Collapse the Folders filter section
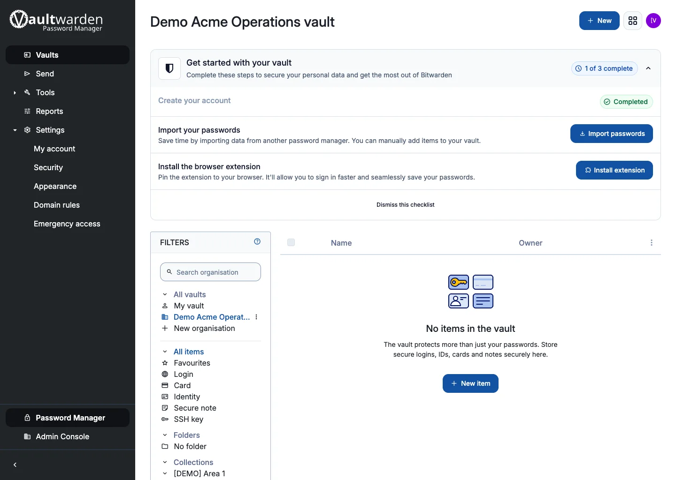This screenshot has width=676, height=480. [165, 435]
